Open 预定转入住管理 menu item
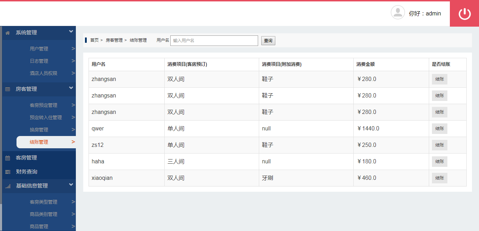This screenshot has width=479, height=231. tap(46, 117)
